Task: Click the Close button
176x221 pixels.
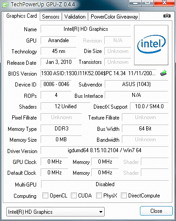Action: [156, 211]
